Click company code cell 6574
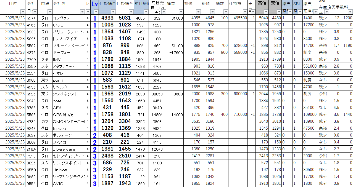 coord(31,18)
